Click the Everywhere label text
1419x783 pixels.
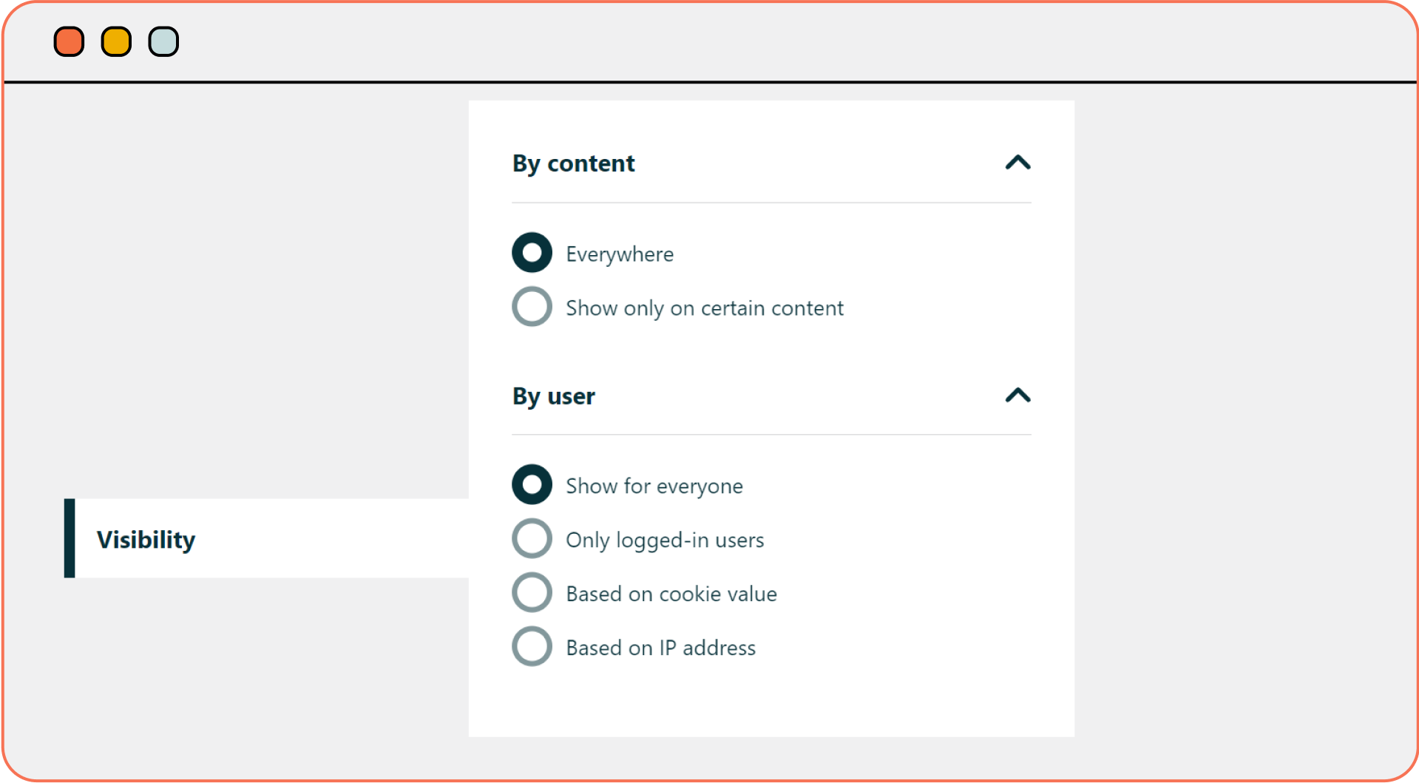pos(620,254)
